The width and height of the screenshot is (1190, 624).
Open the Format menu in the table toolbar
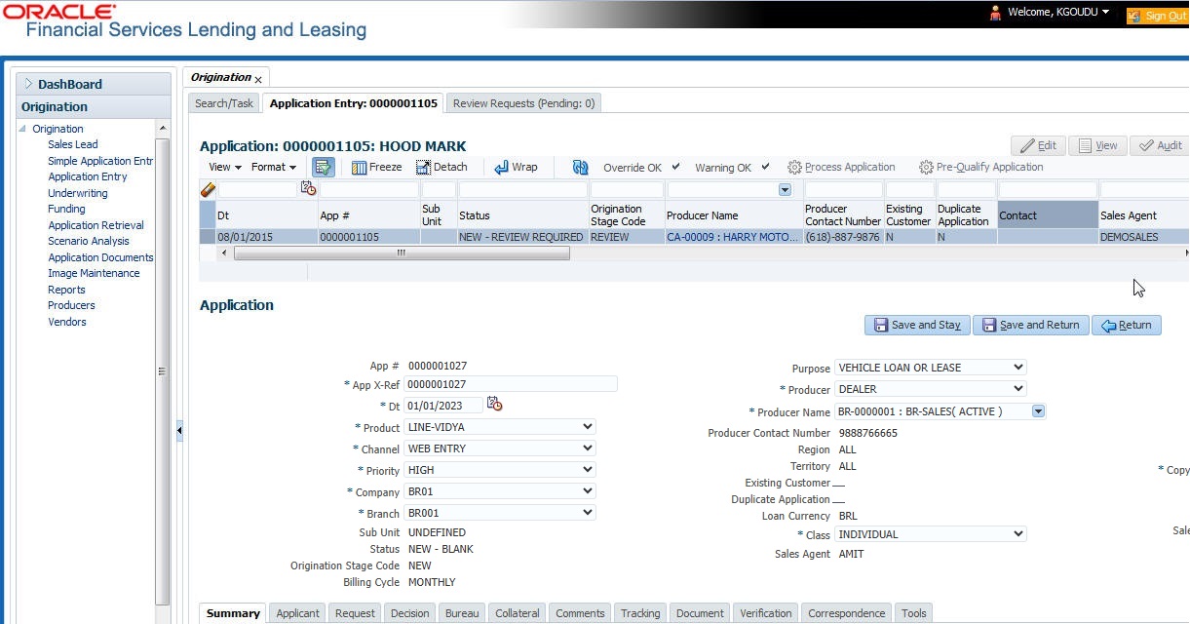[x=274, y=167]
